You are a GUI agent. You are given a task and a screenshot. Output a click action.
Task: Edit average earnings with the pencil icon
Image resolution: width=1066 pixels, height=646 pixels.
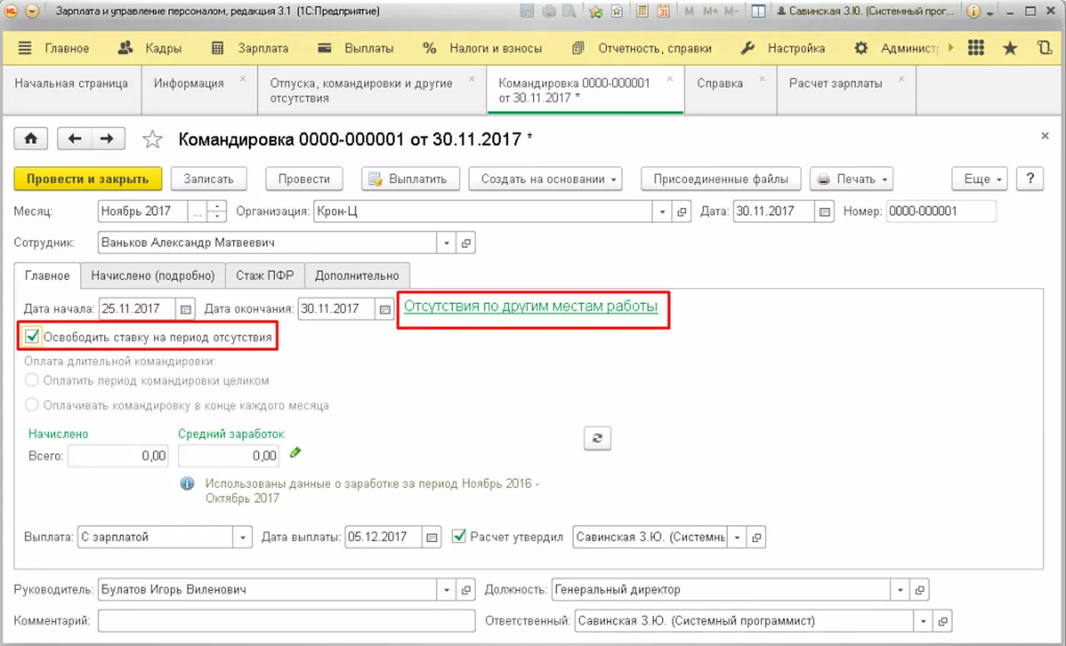[x=296, y=453]
